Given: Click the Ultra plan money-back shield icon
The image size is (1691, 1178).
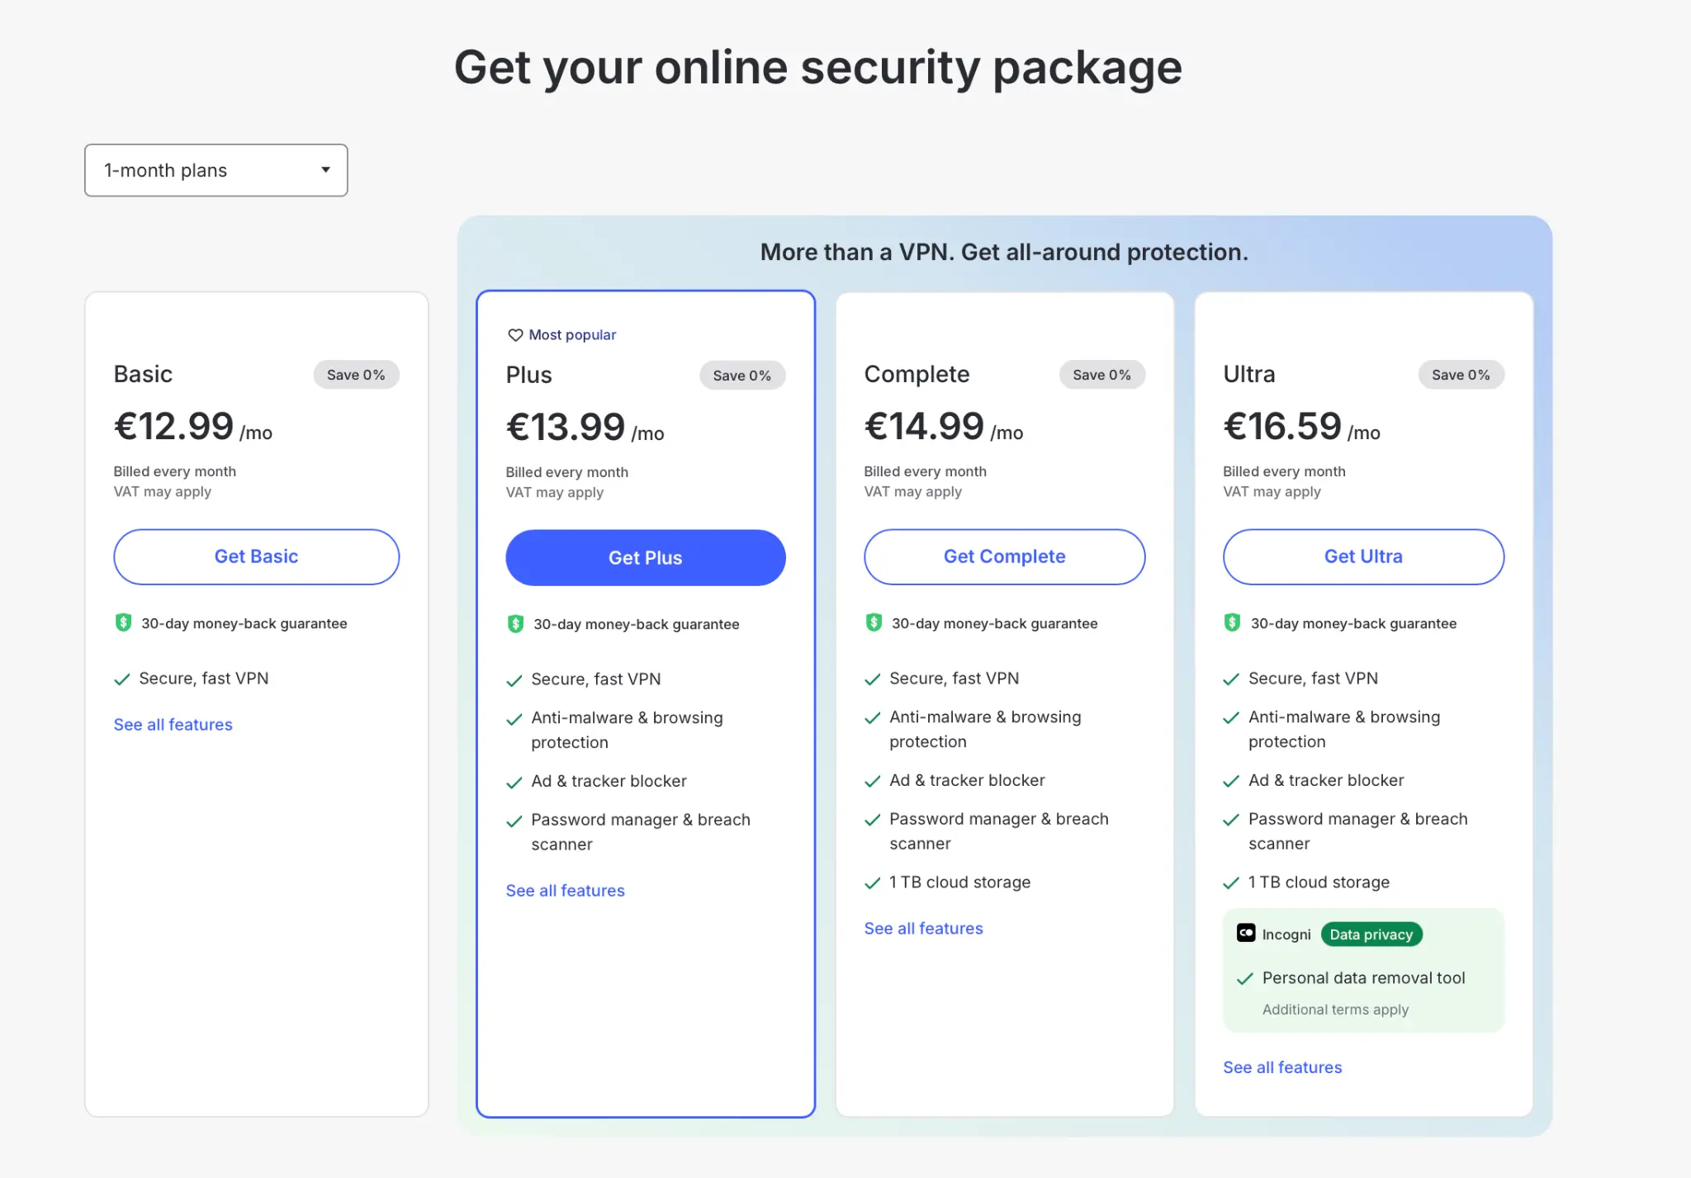Looking at the screenshot, I should [x=1232, y=622].
